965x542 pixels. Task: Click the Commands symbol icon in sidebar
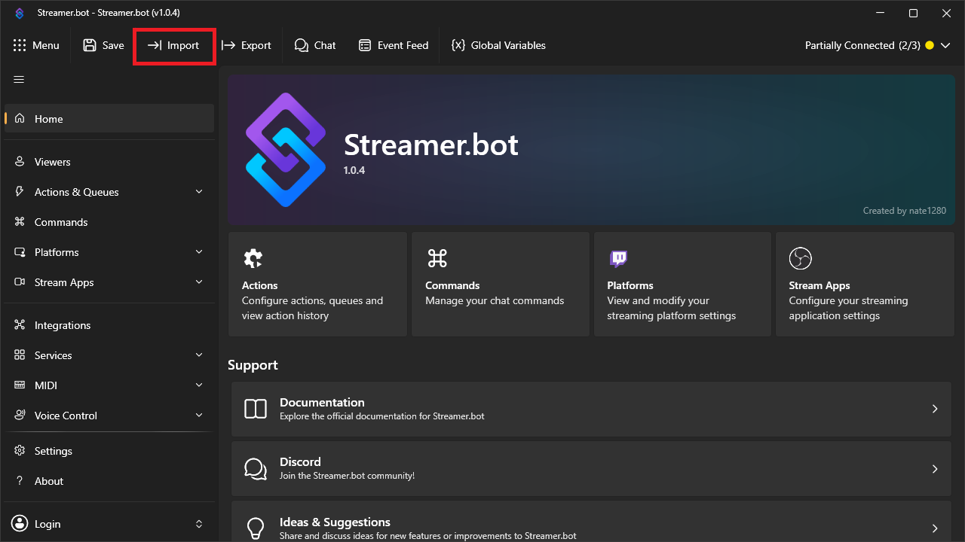tap(20, 222)
